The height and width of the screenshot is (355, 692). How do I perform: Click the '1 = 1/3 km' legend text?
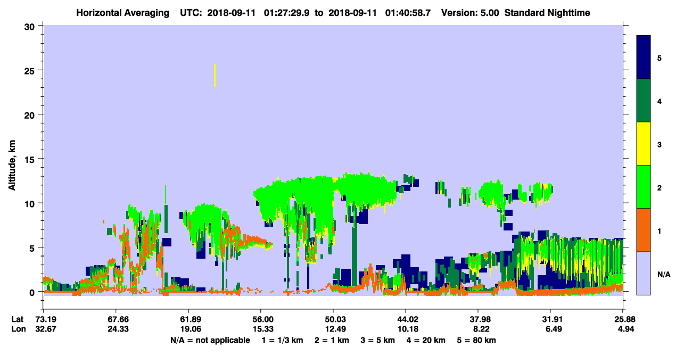tap(283, 340)
